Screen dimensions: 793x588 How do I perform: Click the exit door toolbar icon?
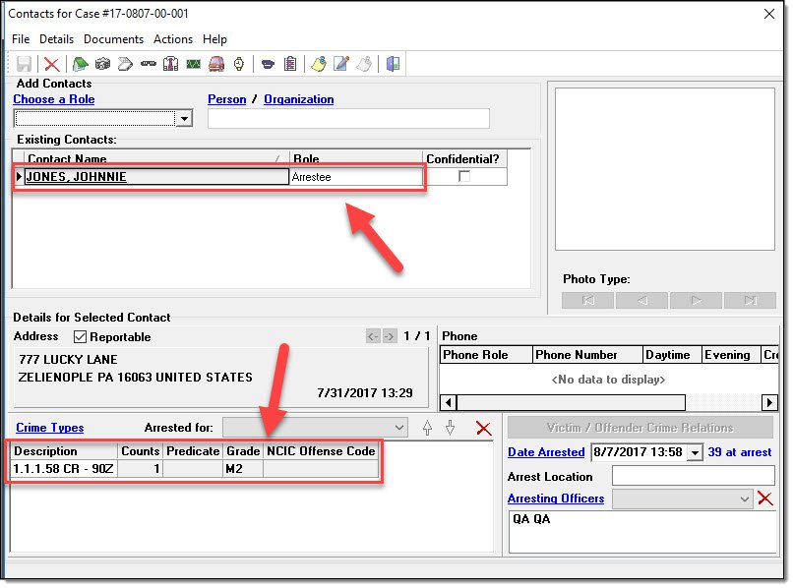(x=394, y=65)
